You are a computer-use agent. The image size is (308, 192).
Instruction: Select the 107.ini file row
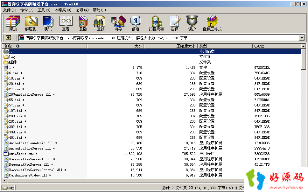point(152,111)
